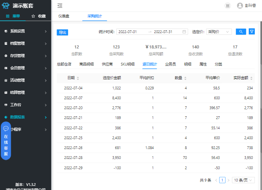The height and width of the screenshot is (190, 262).
Task: Click the 导出 export button
Action: tap(62, 32)
